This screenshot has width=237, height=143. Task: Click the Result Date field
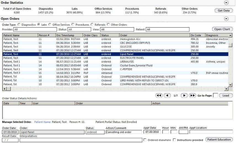coord(10,140)
